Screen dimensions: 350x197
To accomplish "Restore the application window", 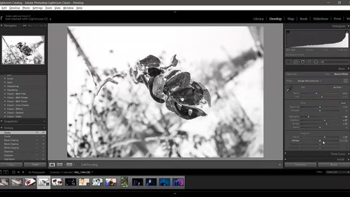I will 339,3.
